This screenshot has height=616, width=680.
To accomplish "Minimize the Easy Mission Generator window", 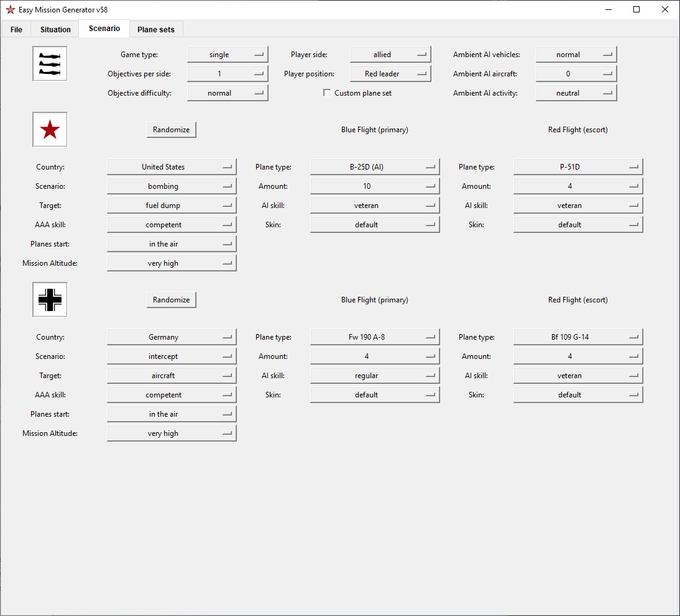I will 609,9.
